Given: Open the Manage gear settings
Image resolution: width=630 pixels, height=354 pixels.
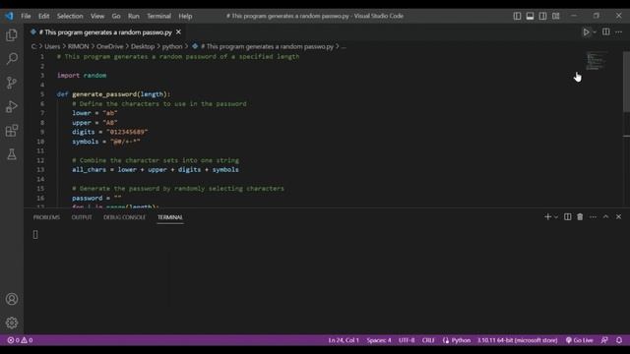Looking at the screenshot, I should [x=12, y=323].
